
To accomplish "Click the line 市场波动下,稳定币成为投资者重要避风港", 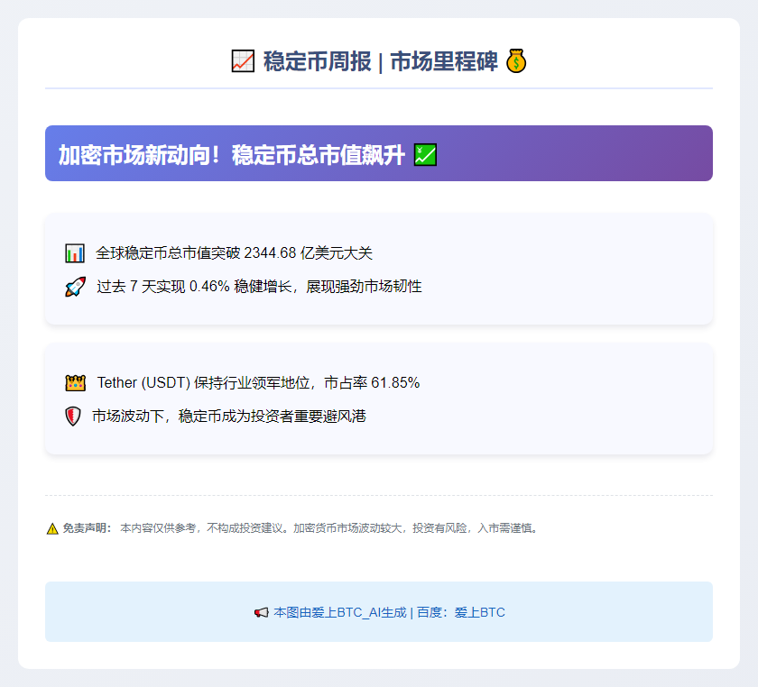I will pos(229,416).
